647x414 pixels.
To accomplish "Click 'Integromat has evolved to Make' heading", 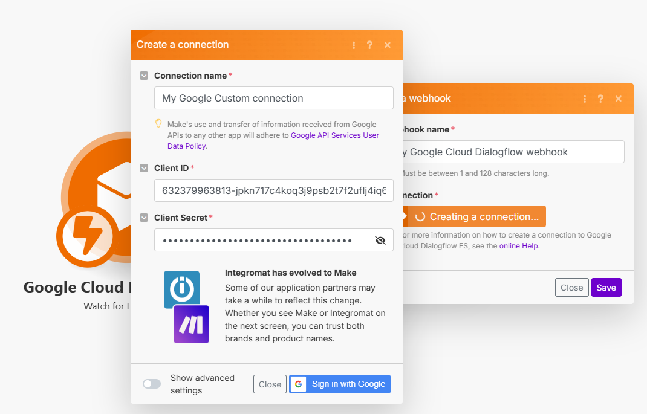I will [290, 273].
